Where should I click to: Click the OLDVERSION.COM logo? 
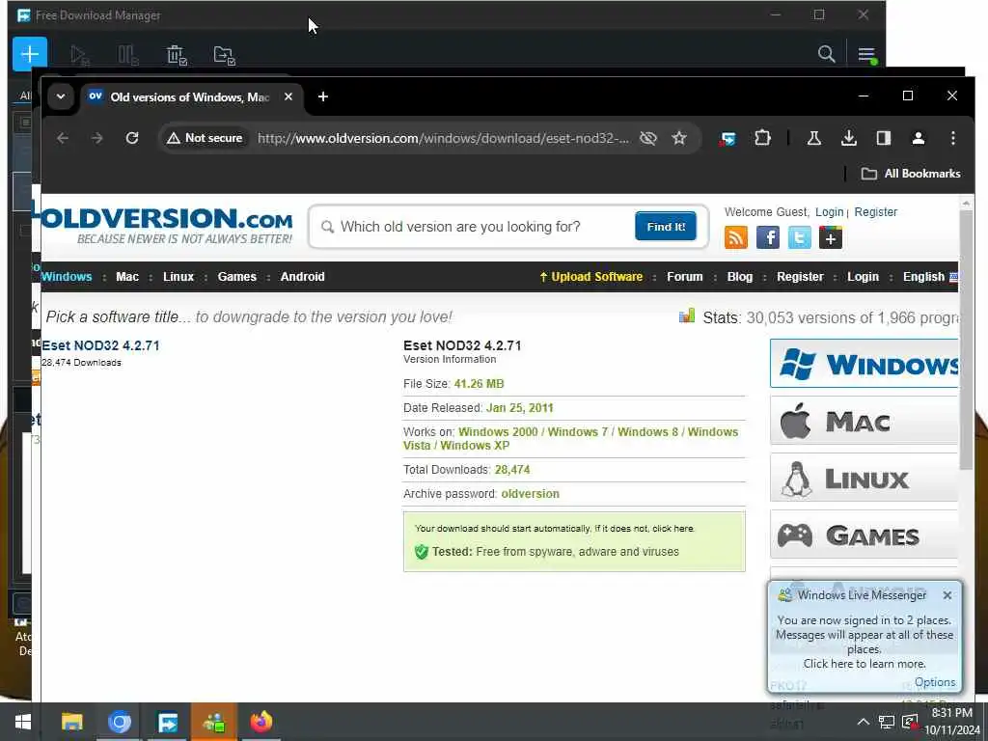point(167,225)
